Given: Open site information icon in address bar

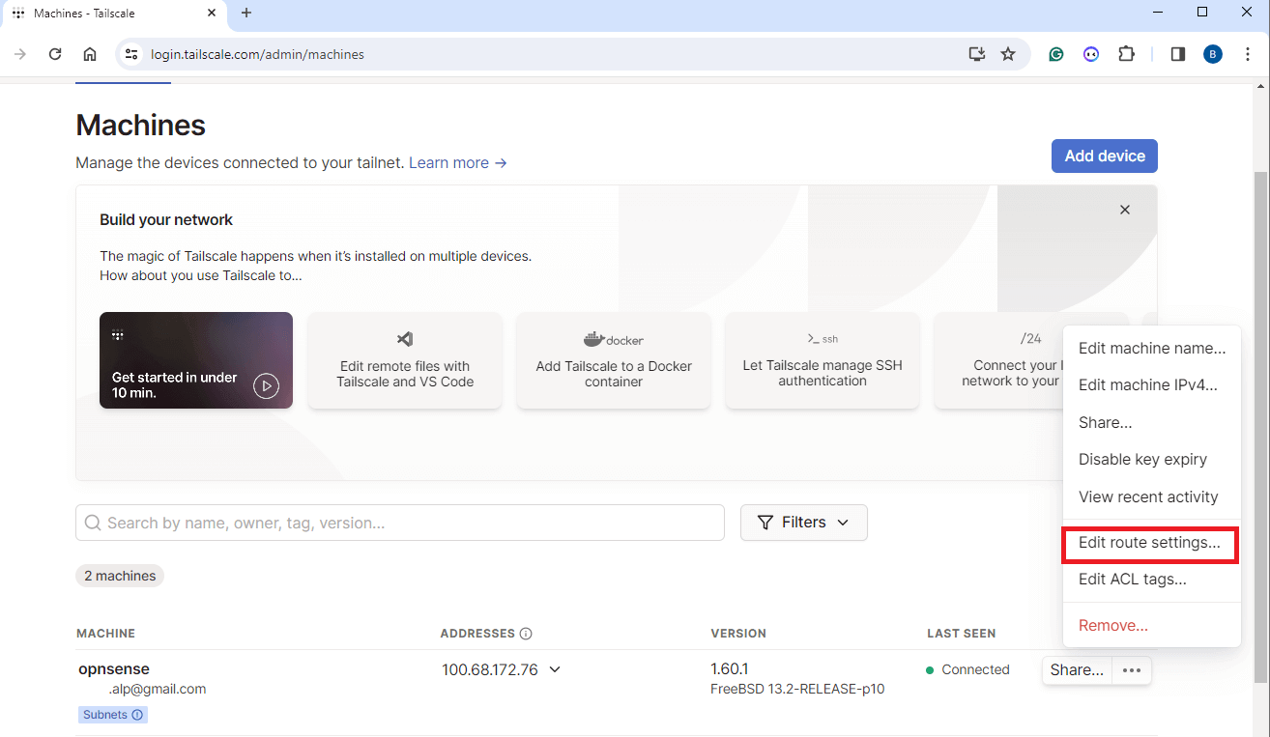Looking at the screenshot, I should coord(131,54).
